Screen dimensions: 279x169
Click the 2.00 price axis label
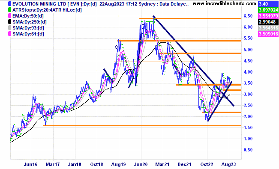[248, 116]
